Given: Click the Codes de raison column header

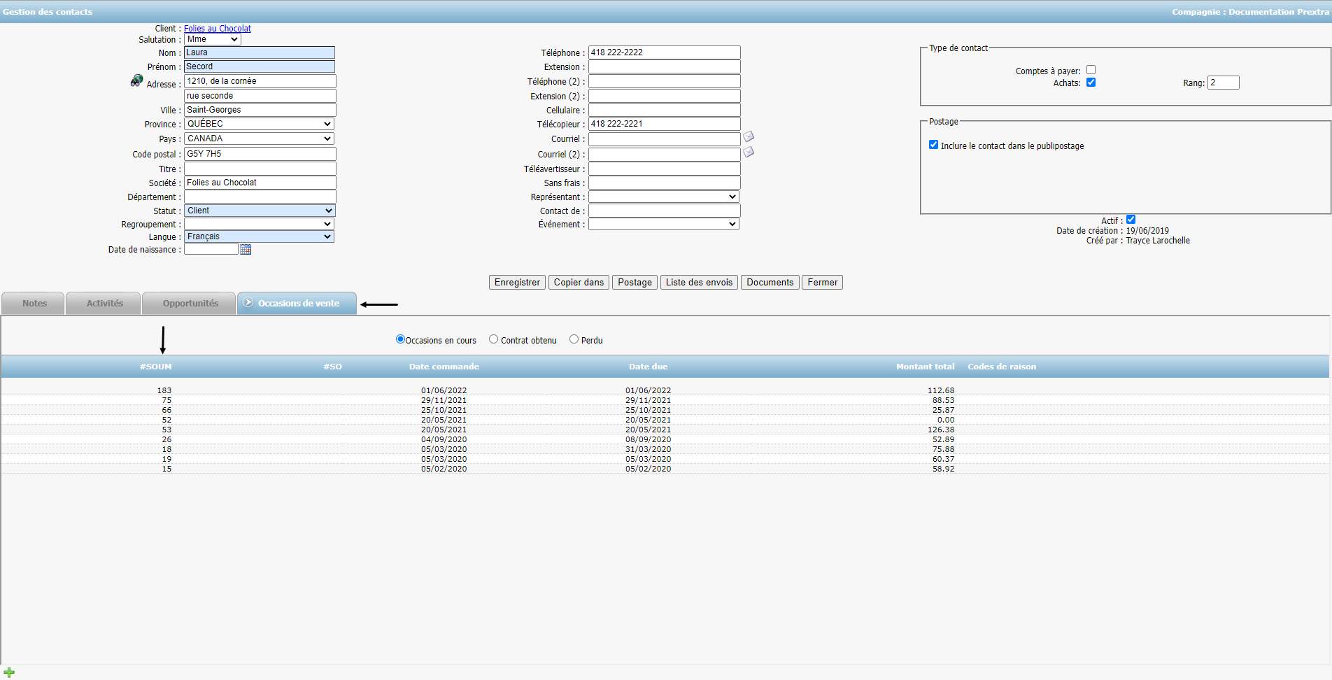Looking at the screenshot, I should pos(1002,367).
